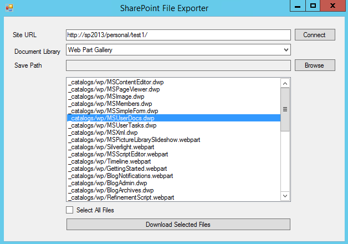Choose MSUserDocs.dwp in the file list

[x=111, y=118]
